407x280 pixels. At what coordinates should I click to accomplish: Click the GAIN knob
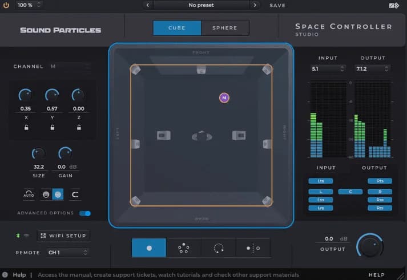[x=65, y=153]
